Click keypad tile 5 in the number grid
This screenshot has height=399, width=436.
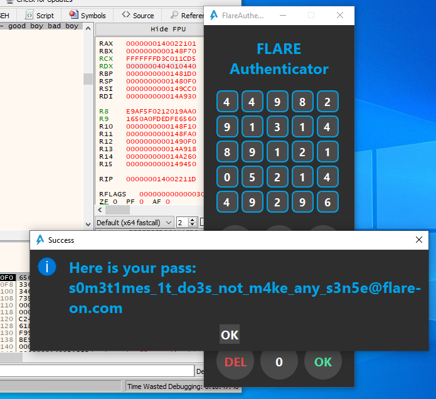252,177
